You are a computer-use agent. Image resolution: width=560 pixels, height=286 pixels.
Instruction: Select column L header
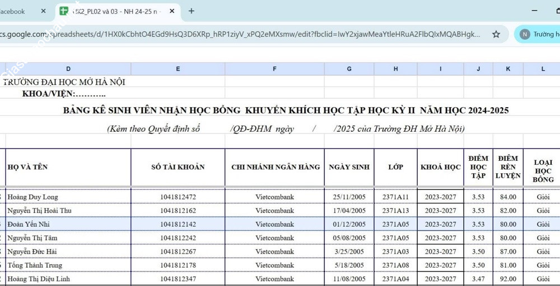[543, 69]
